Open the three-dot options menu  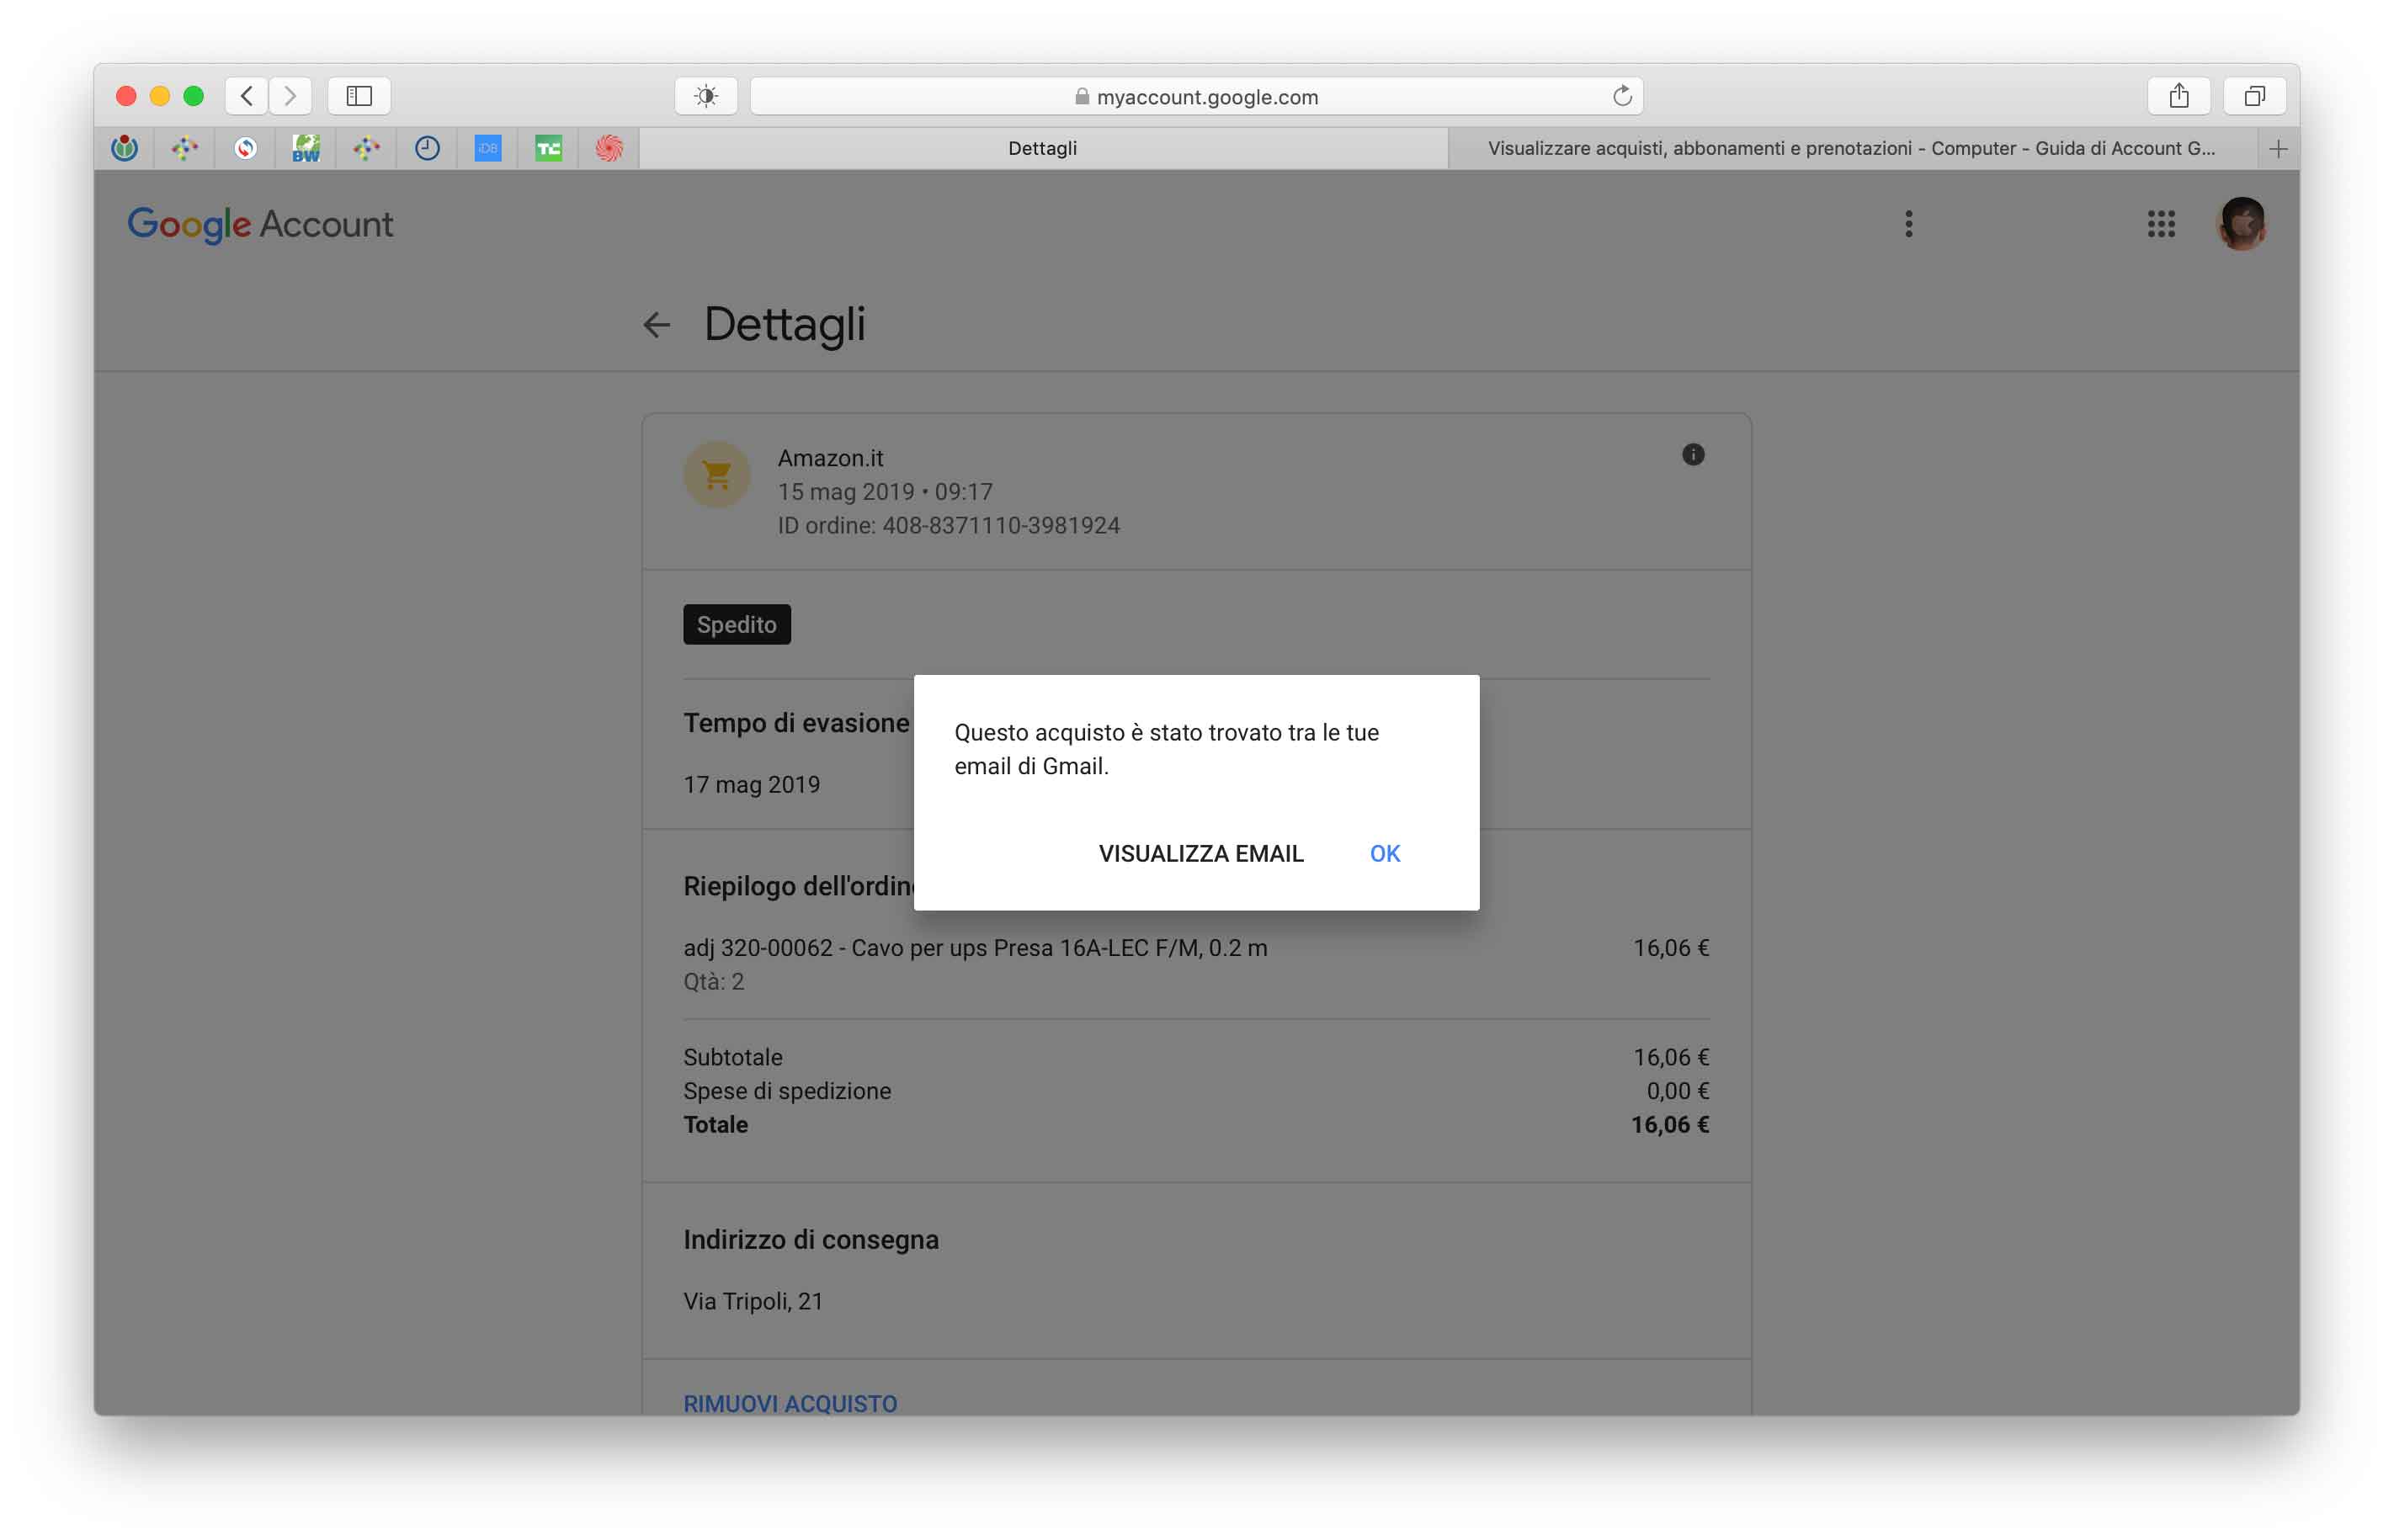point(1908,224)
